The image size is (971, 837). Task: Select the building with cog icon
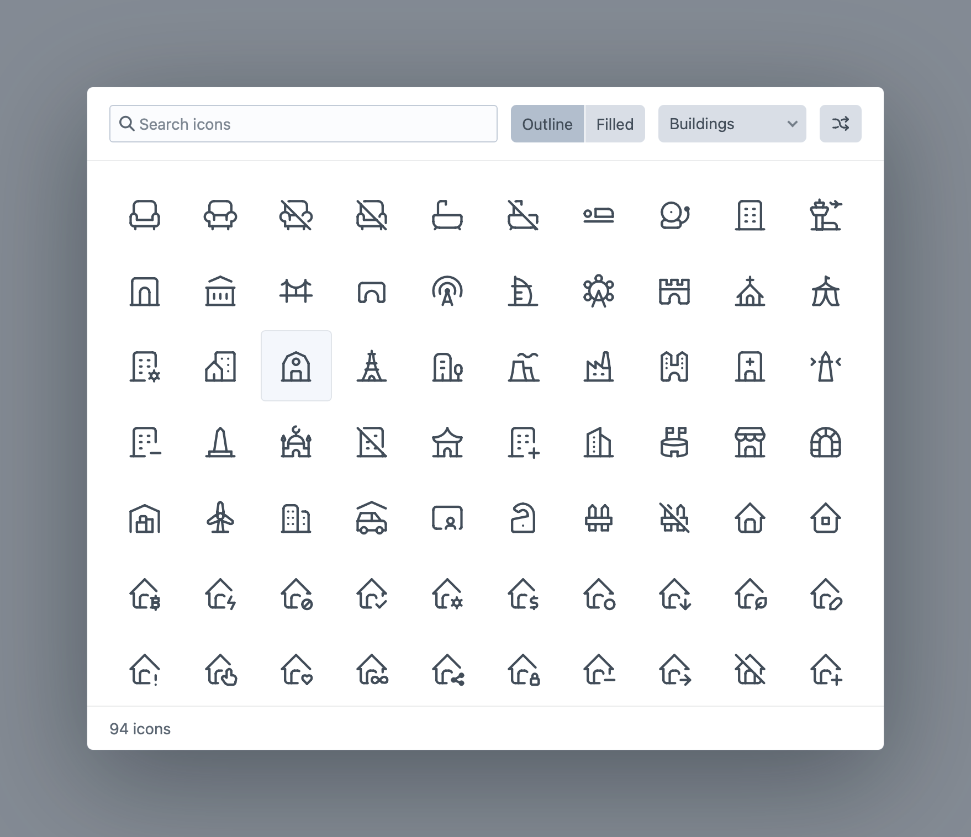(145, 366)
